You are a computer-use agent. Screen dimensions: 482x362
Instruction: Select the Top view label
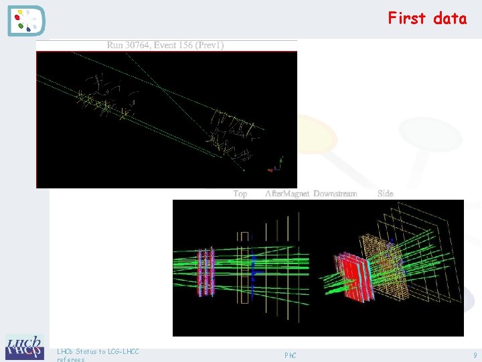pyautogui.click(x=240, y=194)
